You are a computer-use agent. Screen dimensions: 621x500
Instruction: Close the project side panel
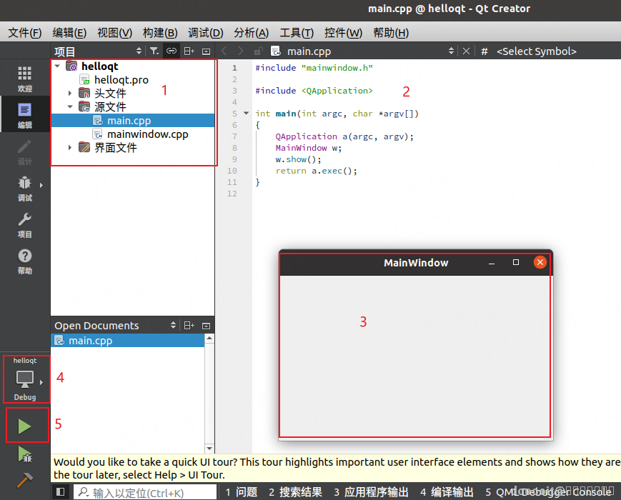pyautogui.click(x=206, y=51)
